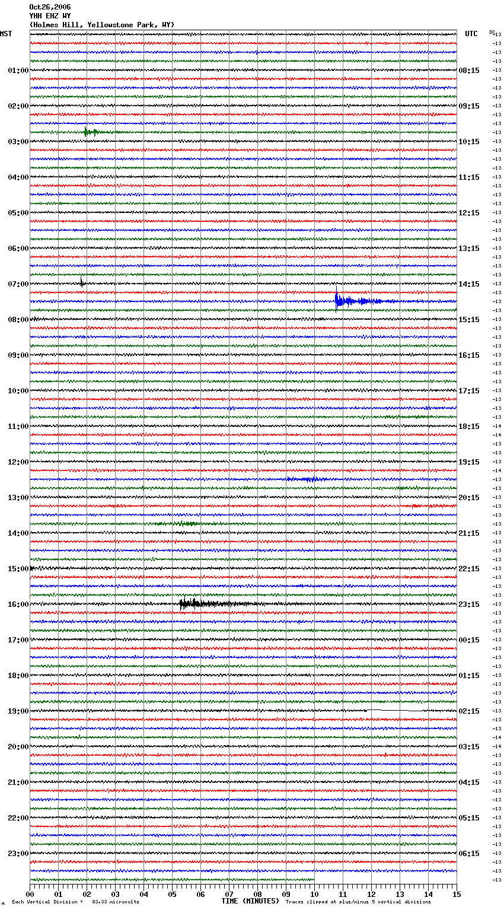Select the 03:00 MST row label
Screen dimensions: 504x910
[18, 142]
